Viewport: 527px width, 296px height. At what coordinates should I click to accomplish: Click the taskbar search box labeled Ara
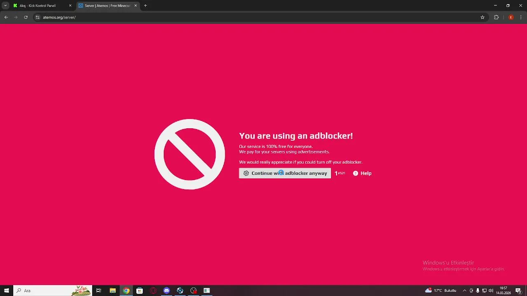click(x=53, y=291)
